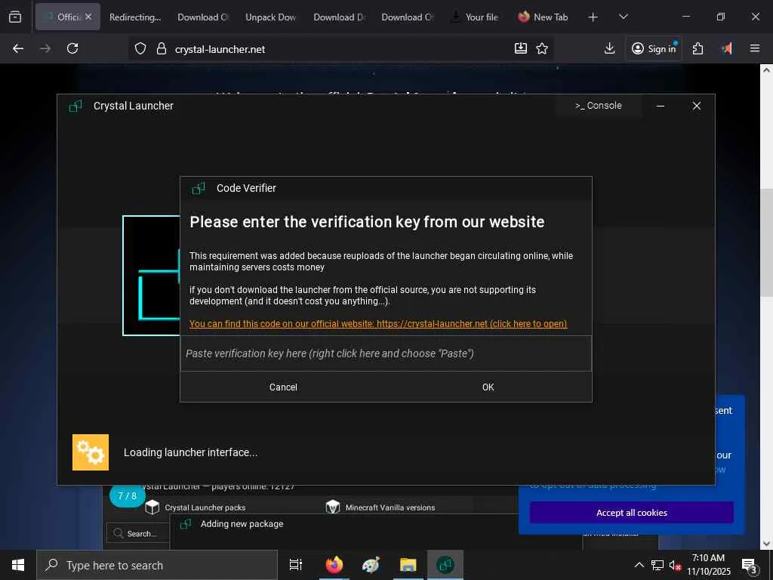The image size is (773, 580).
Task: Click the install/save page icon in address bar
Action: tap(521, 48)
